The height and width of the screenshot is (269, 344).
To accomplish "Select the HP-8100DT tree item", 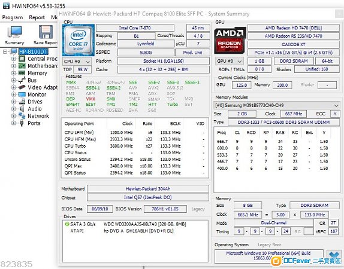I will pos(34,51).
